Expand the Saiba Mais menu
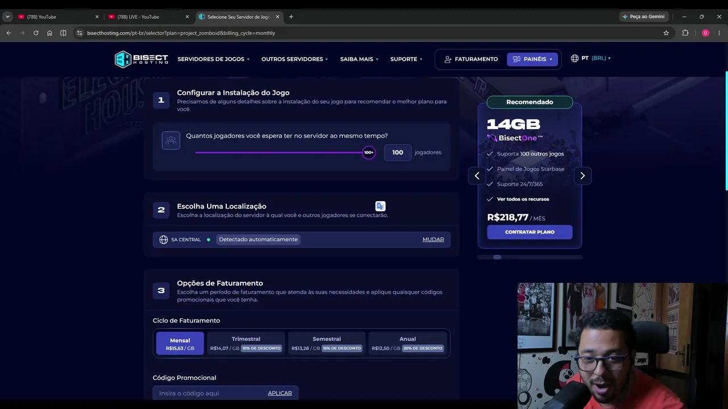 pyautogui.click(x=359, y=59)
